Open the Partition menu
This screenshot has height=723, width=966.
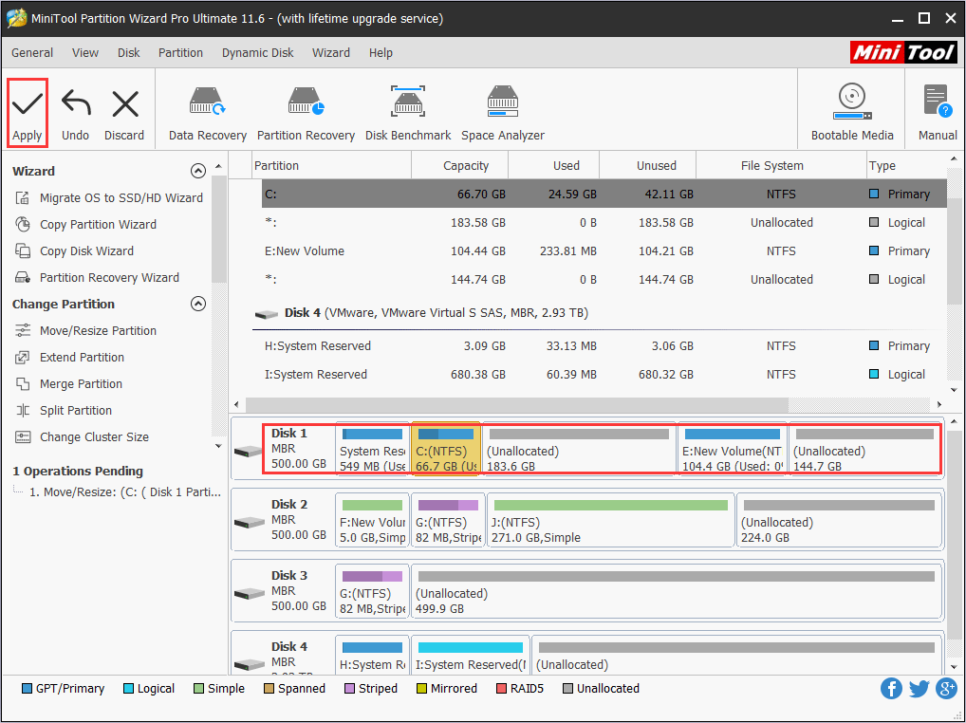[x=180, y=53]
